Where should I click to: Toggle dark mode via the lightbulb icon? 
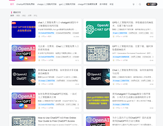point(133,4)
